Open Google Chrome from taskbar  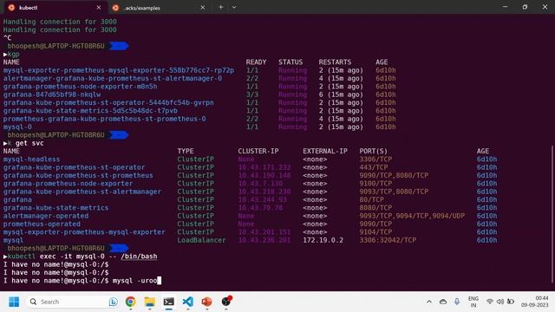[131, 302]
